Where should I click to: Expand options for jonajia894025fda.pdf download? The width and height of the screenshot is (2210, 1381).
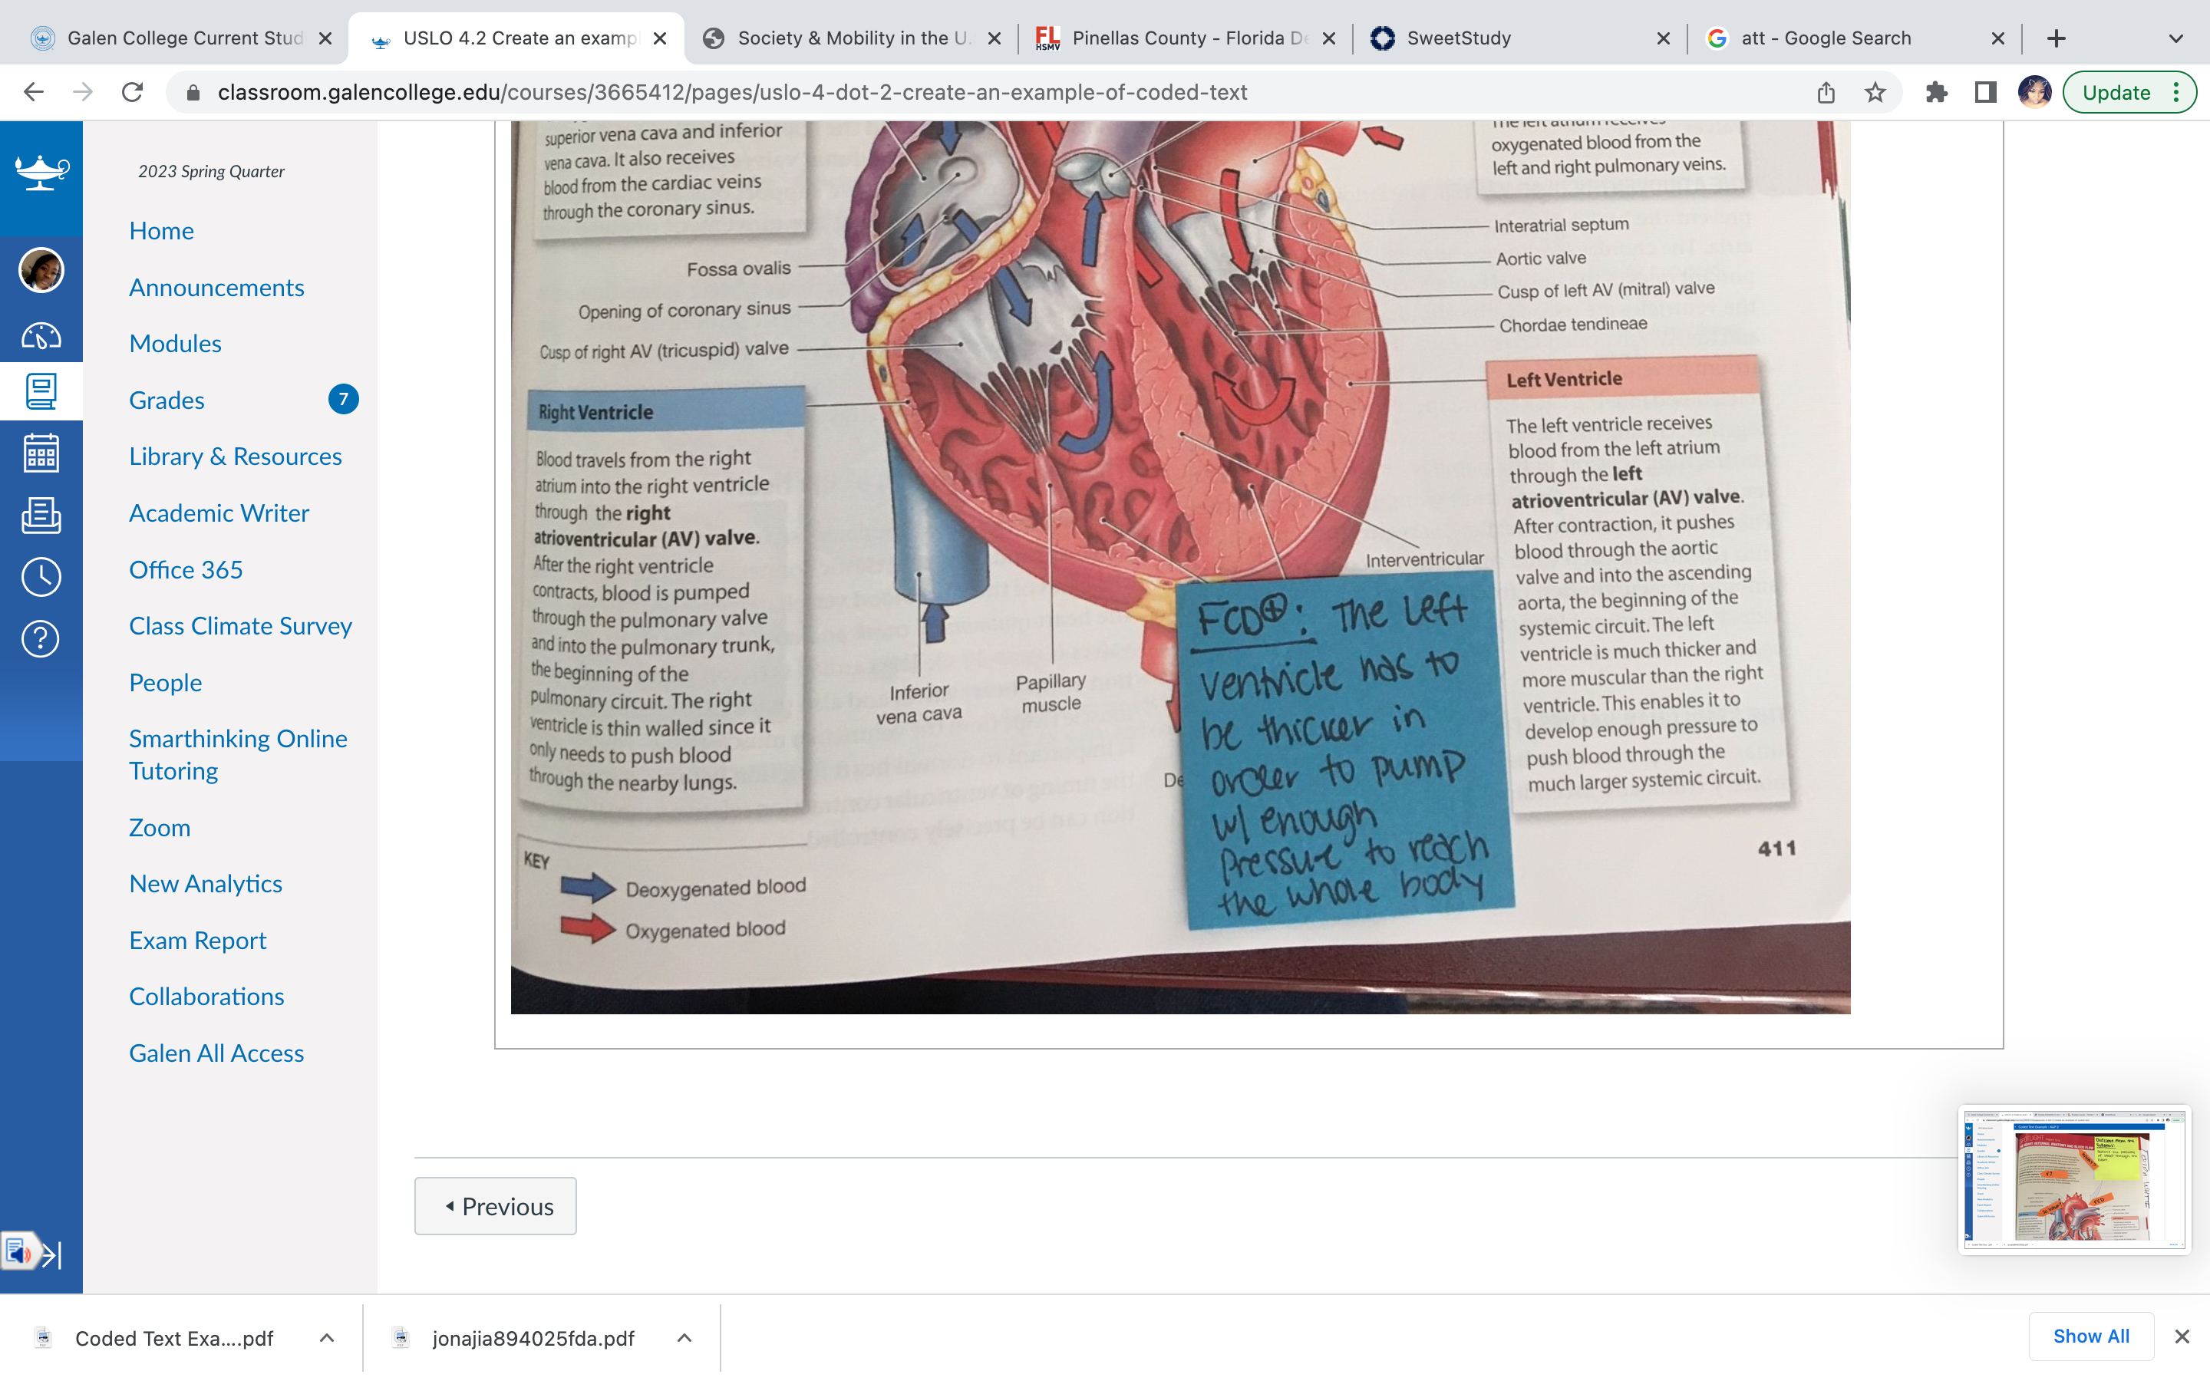[684, 1338]
